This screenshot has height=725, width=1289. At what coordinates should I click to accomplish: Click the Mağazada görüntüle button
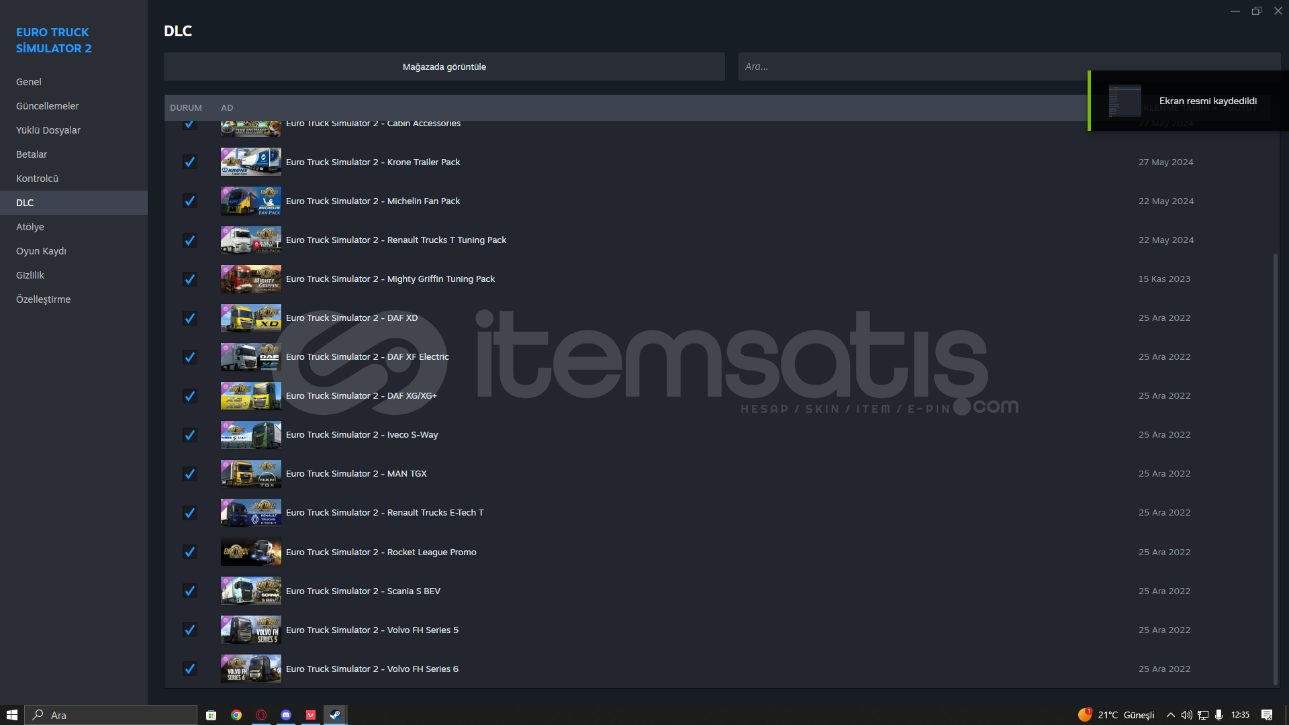[x=444, y=66]
